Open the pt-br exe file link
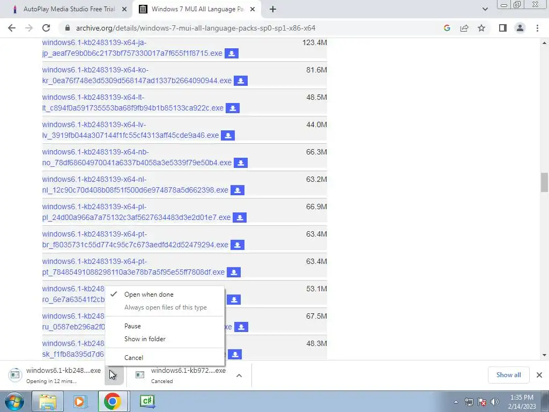 click(135, 239)
